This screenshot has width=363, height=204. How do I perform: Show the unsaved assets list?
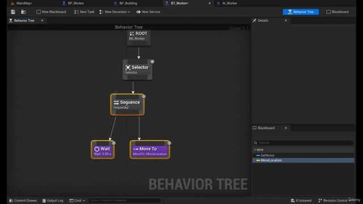pos(301,201)
